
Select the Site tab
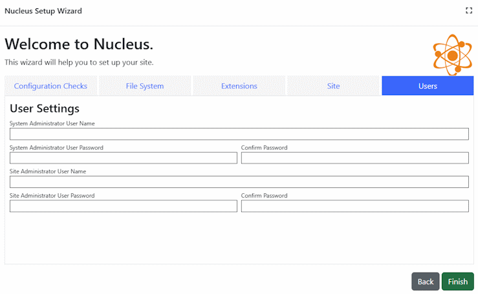click(333, 86)
